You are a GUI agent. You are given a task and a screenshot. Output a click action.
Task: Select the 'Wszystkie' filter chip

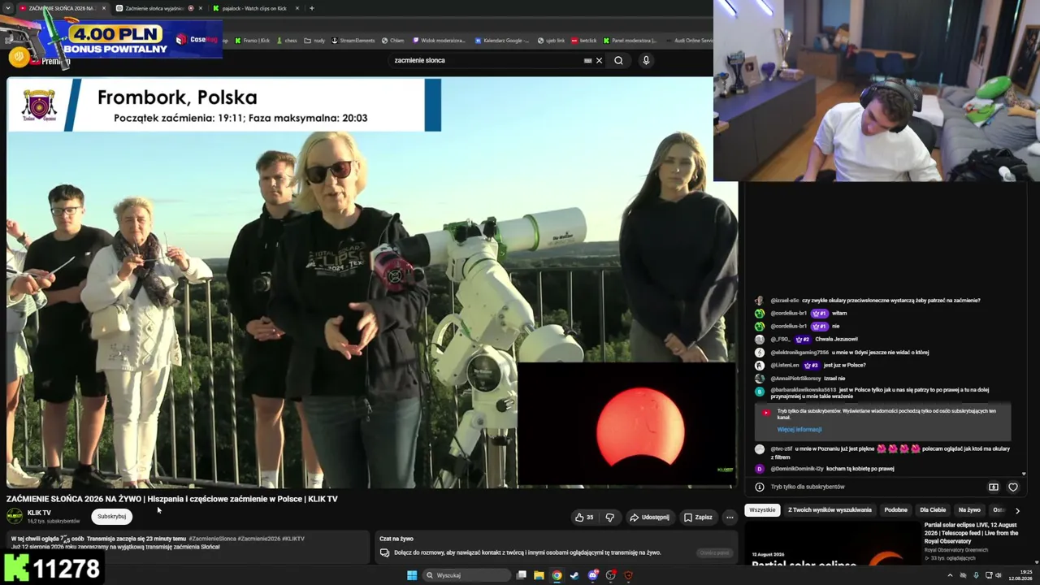[x=762, y=510]
